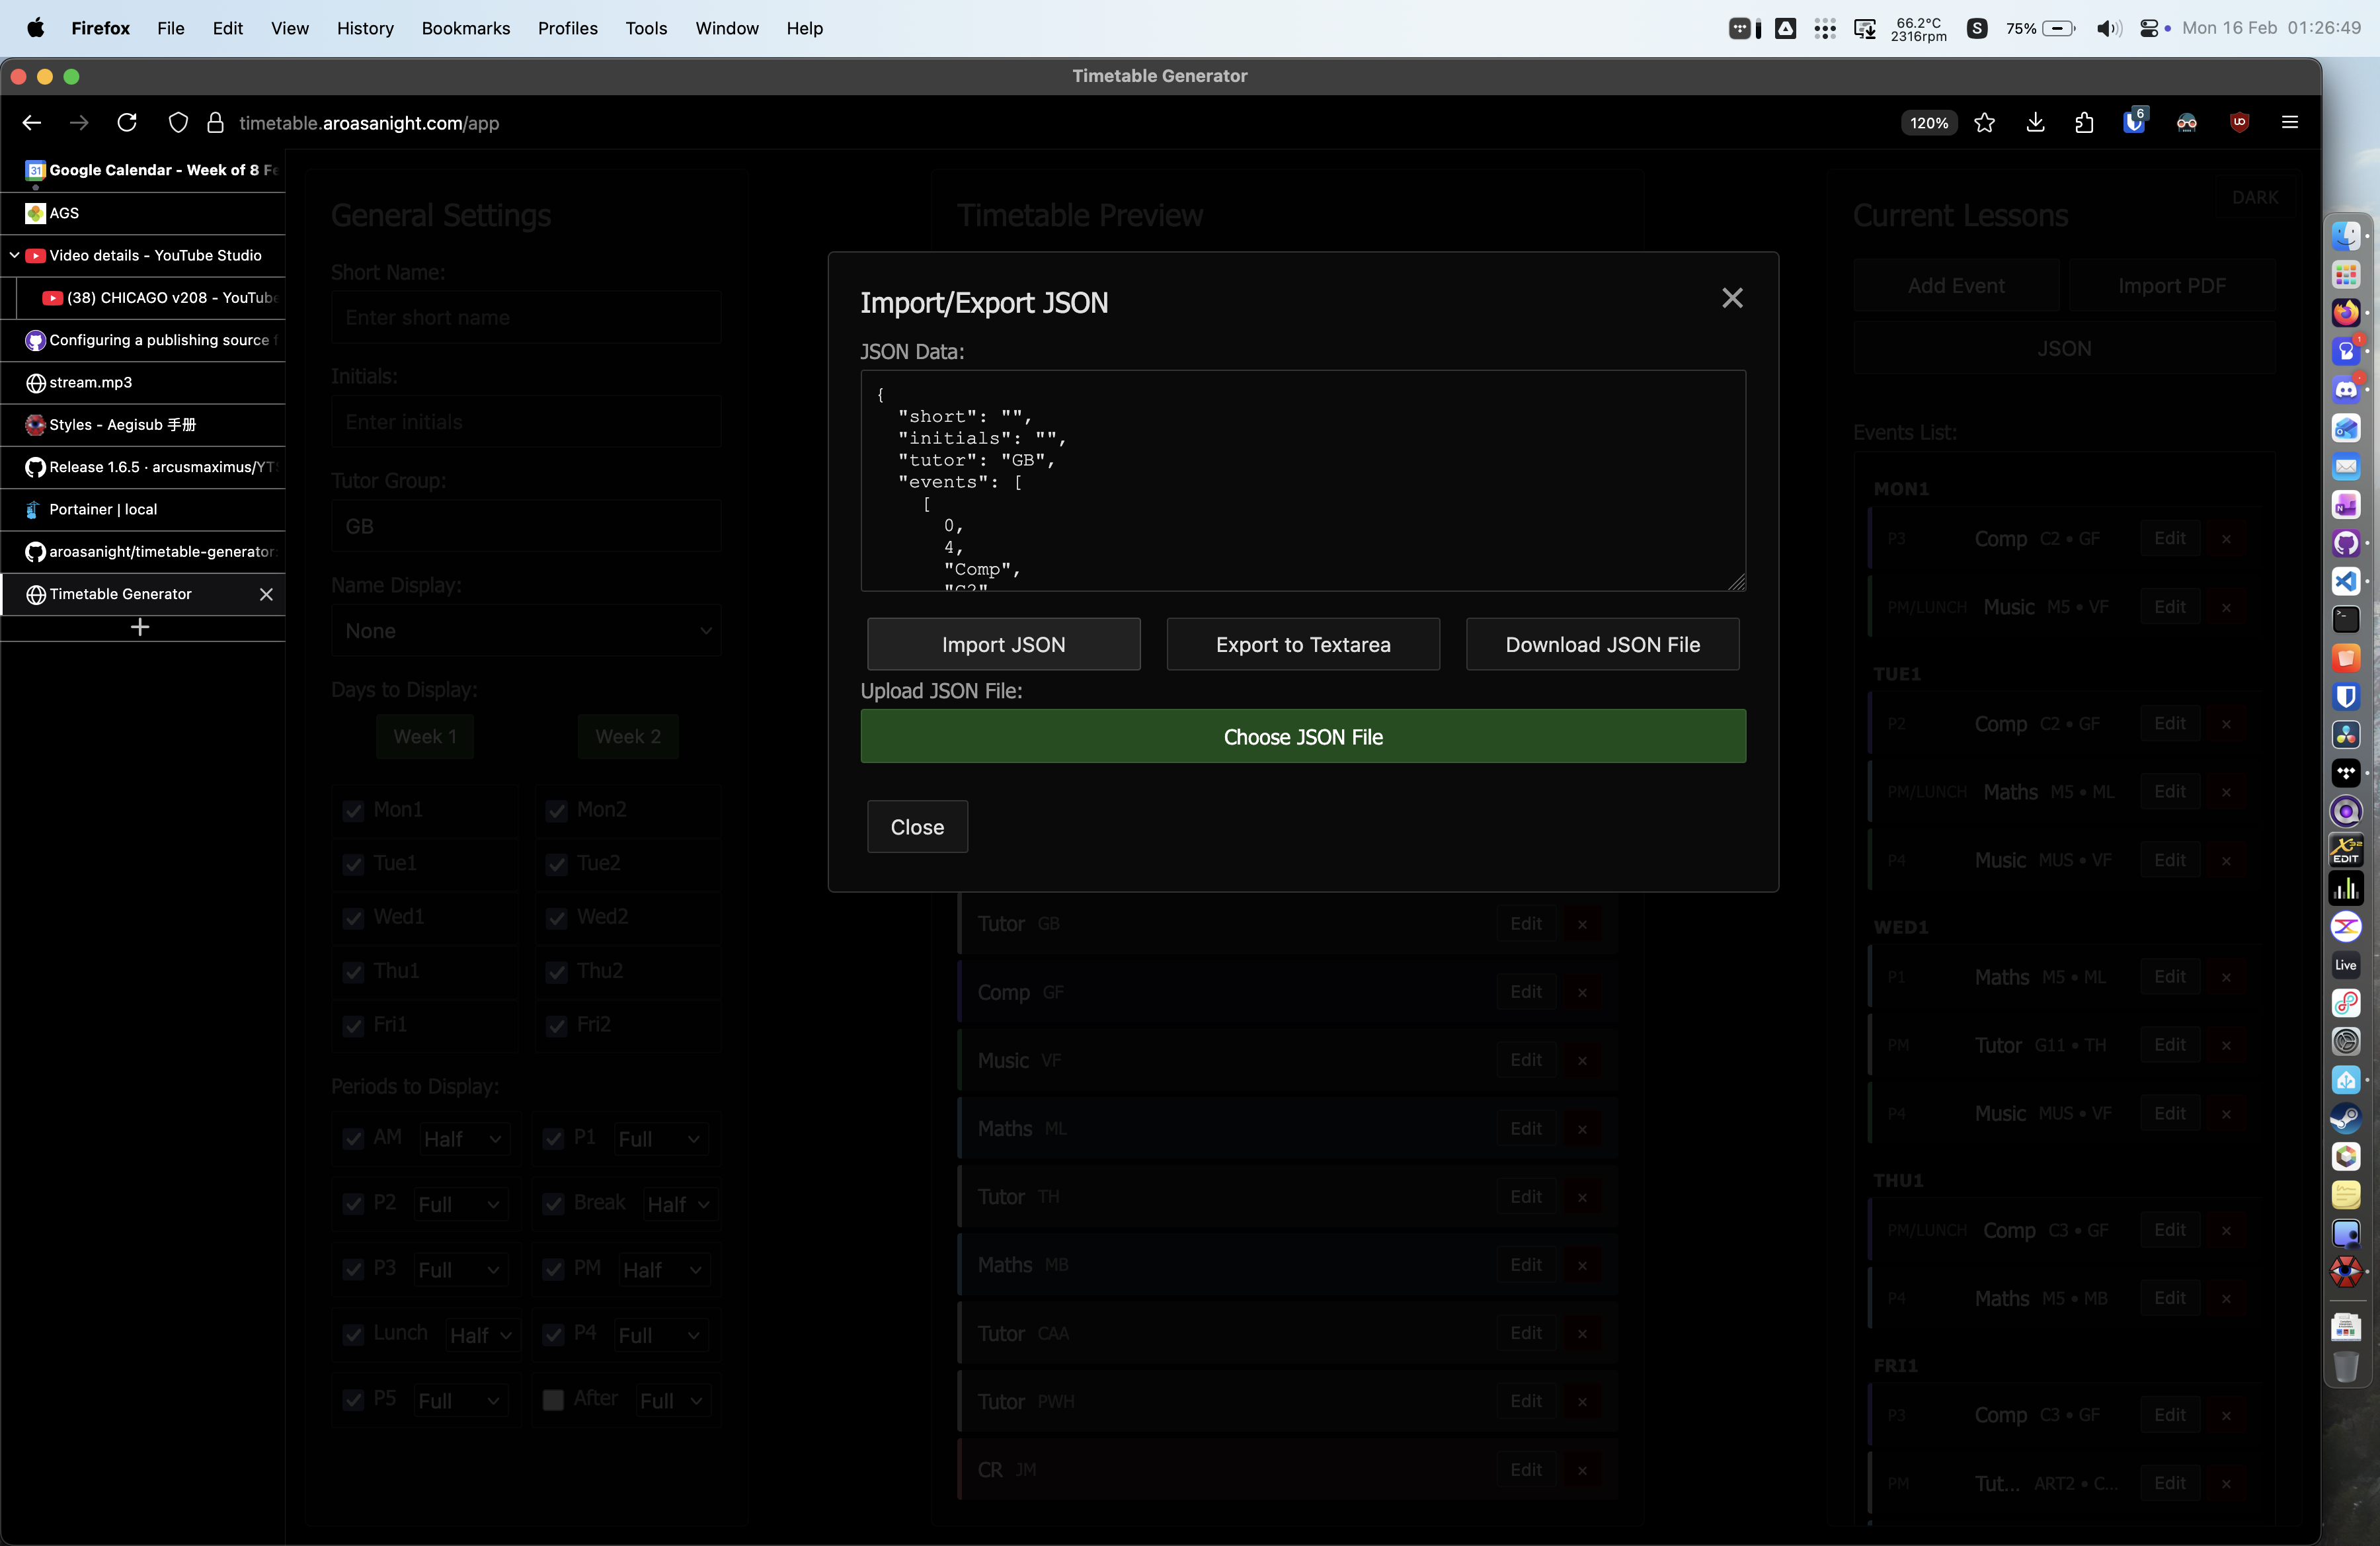Viewport: 2380px width, 1546px height.
Task: Open the tracking protection shield icon
Action: (178, 123)
